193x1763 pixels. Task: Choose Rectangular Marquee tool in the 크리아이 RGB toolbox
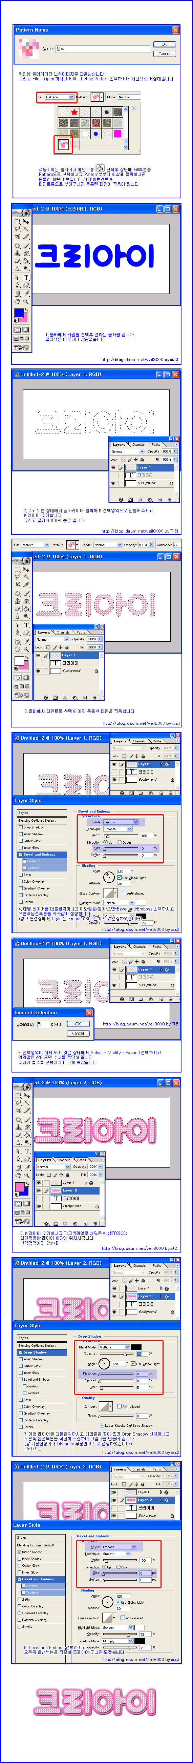tap(17, 222)
